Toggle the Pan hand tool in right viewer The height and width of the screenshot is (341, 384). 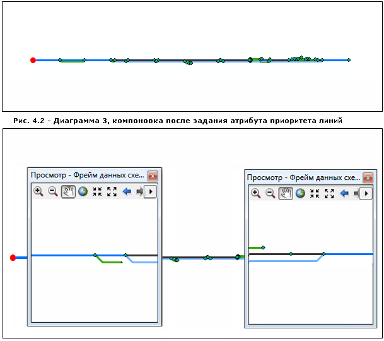click(286, 193)
